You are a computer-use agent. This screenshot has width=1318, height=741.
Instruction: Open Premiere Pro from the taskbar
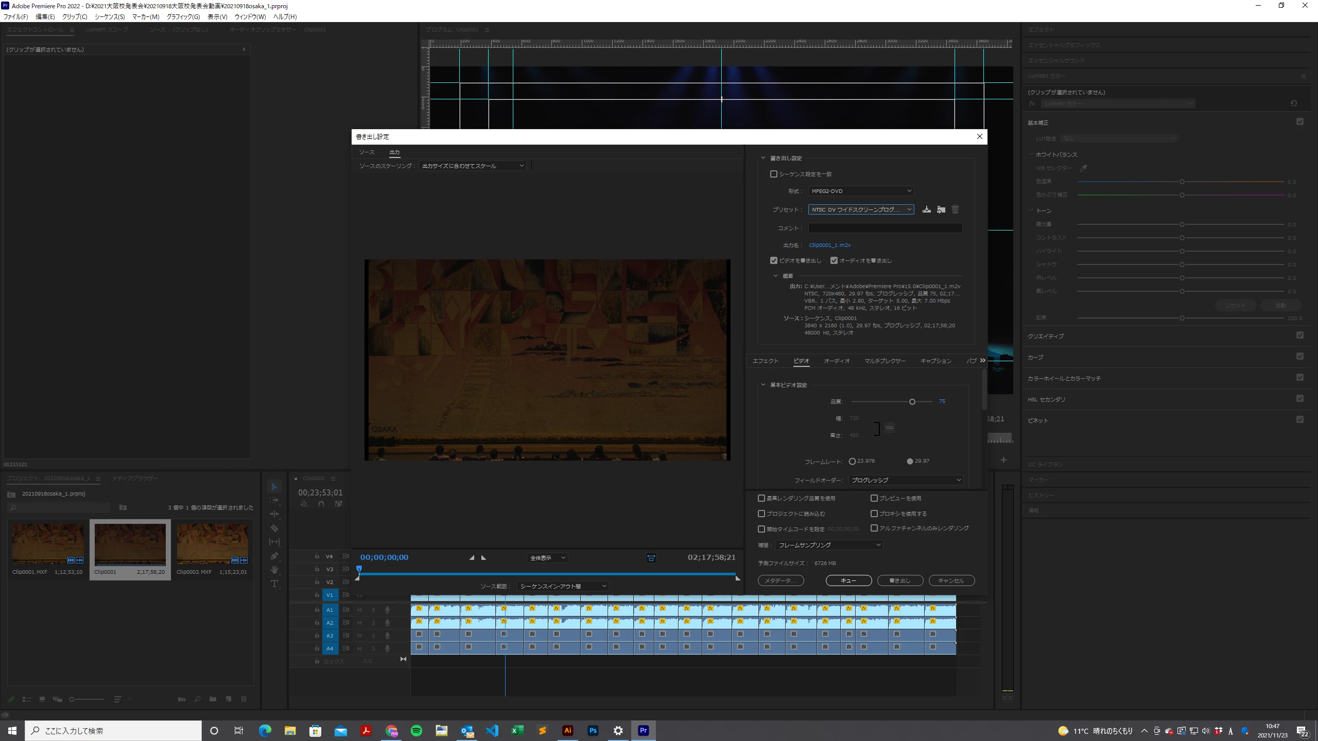click(x=643, y=731)
